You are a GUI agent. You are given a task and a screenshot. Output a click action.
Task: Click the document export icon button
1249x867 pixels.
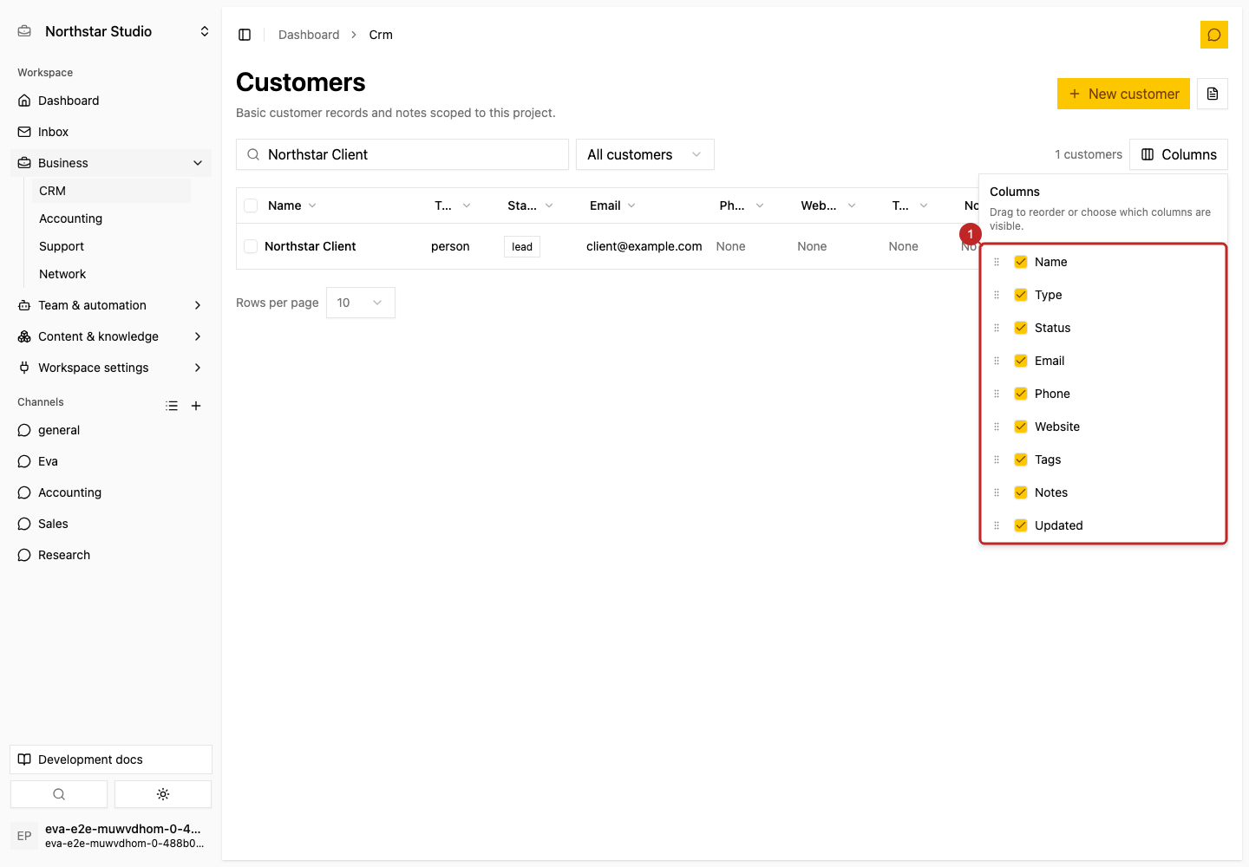1213,94
